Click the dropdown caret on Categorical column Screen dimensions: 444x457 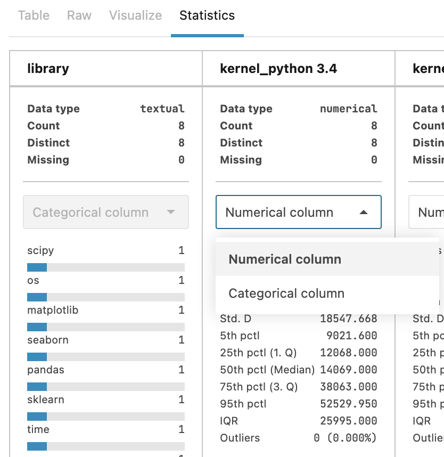click(171, 212)
